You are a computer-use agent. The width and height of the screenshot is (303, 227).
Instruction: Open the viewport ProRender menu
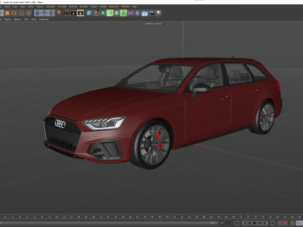click(44, 20)
